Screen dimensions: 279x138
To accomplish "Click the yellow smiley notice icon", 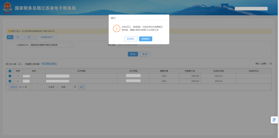I will click(10, 31).
